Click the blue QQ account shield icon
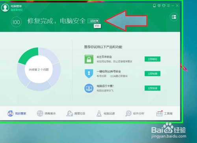Image resolution: width=197 pixels, height=143 pixels. click(x=89, y=74)
